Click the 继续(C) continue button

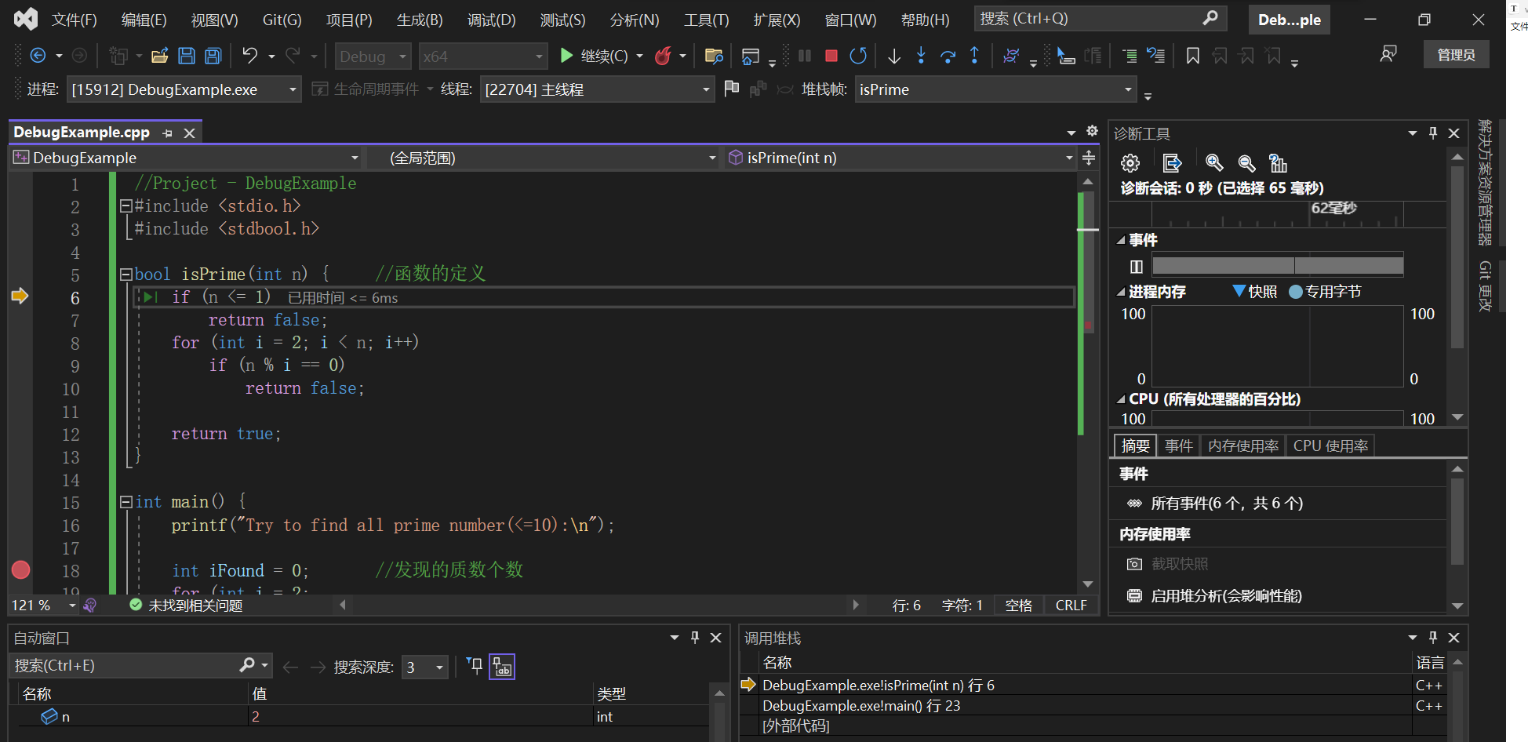(x=601, y=56)
